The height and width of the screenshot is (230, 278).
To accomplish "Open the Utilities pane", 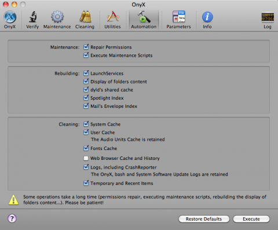I will [x=112, y=20].
